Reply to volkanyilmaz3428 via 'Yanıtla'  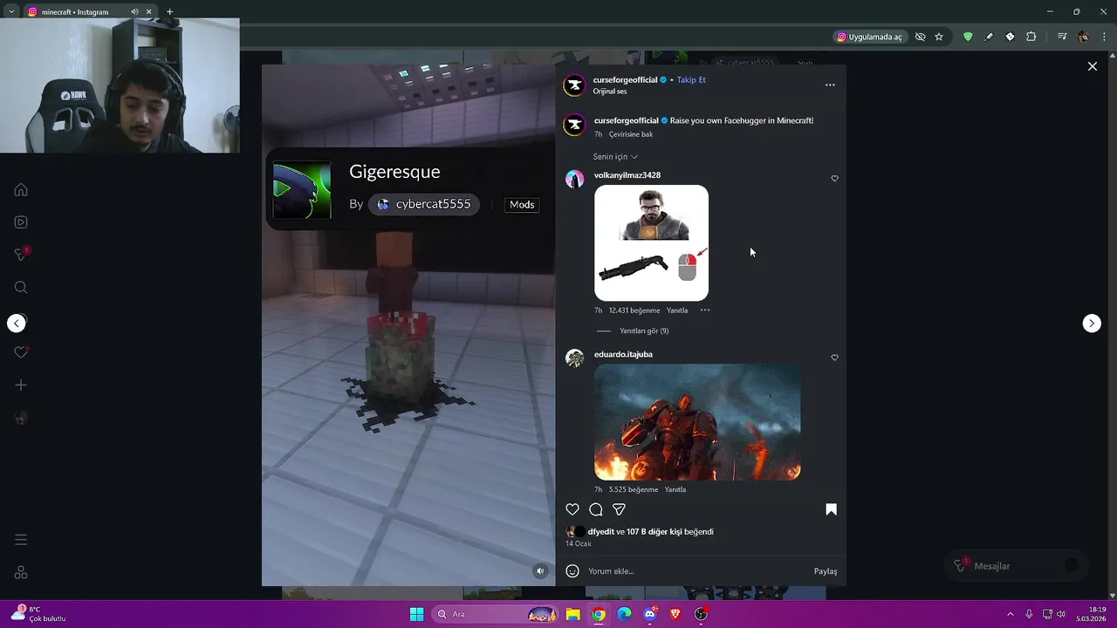click(677, 311)
